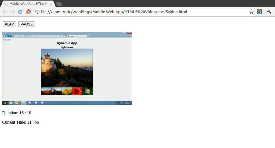This screenshot has width=275, height=148.
Task: Click the Lighthouse caption in video
Action: click(67, 47)
